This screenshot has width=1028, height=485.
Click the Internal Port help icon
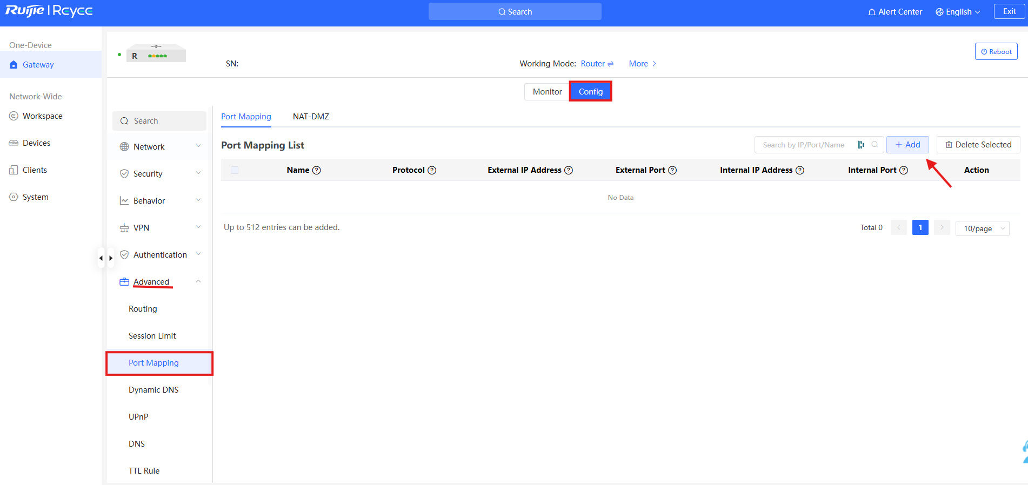click(x=903, y=170)
